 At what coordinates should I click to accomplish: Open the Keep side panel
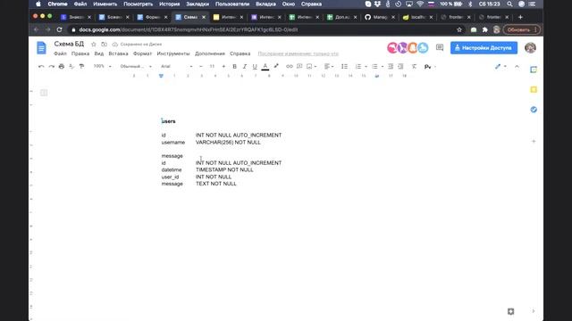(x=534, y=89)
